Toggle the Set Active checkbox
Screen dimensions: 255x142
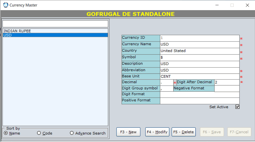pos(237,107)
